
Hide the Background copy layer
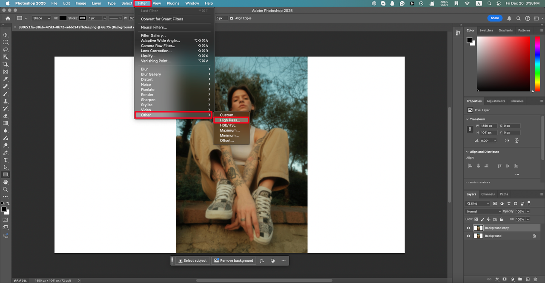468,228
